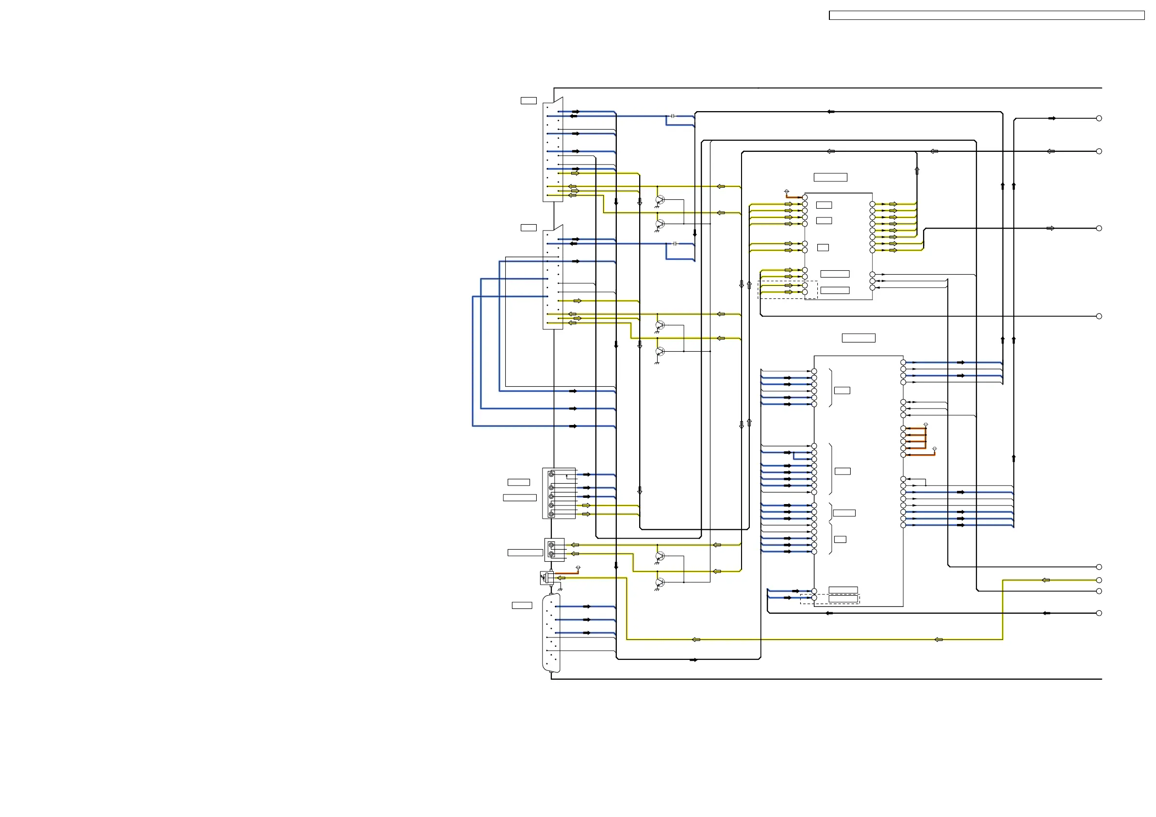Click the topmost terminal circle on the right edge
Image resolution: width=1156 pixels, height=817 pixels.
(x=1099, y=118)
